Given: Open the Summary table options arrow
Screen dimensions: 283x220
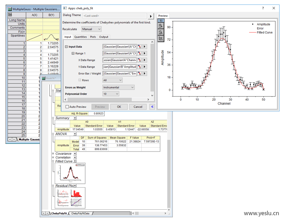Looking at the screenshot, I should click(x=75, y=118).
